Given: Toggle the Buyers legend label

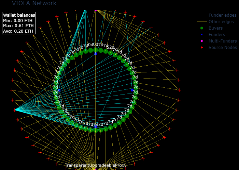Looking at the screenshot, I should point(215,28).
